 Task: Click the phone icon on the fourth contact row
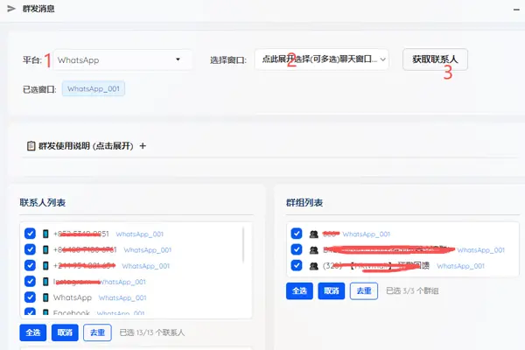coord(45,282)
